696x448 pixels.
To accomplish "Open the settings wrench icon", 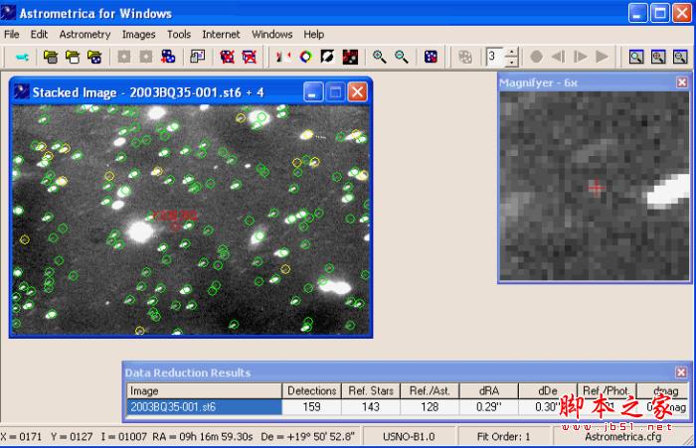I will coord(22,57).
